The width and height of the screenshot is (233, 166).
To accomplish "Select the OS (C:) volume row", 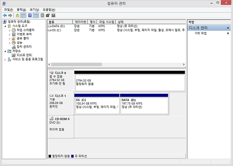I will pyautogui.click(x=116, y=30).
